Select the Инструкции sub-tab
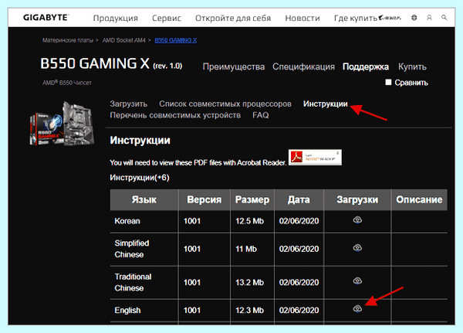Image resolution: width=463 pixels, height=333 pixels. coord(326,104)
